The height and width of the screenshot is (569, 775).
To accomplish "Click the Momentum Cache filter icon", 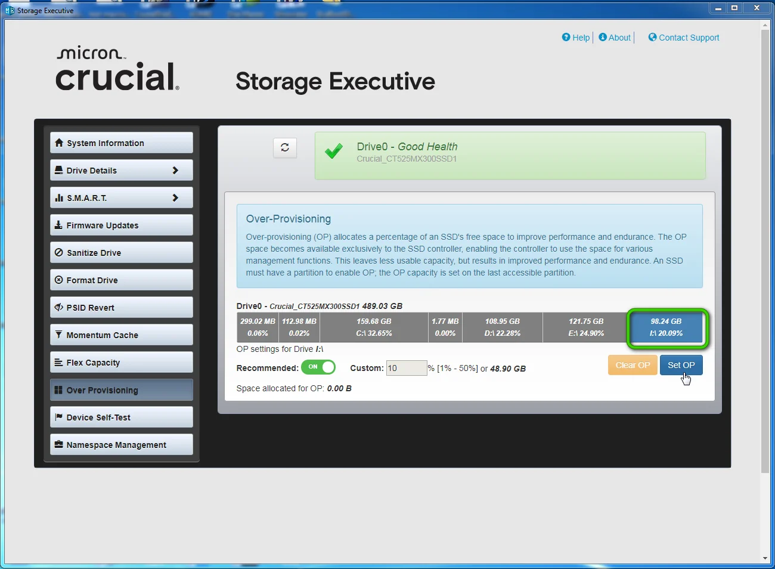I will point(58,335).
